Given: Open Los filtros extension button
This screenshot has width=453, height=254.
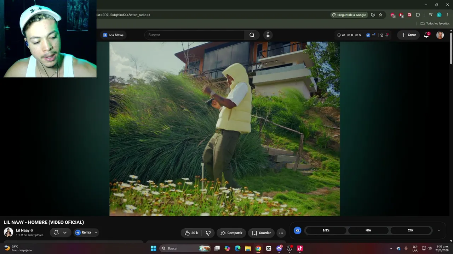Looking at the screenshot, I should coord(113,35).
